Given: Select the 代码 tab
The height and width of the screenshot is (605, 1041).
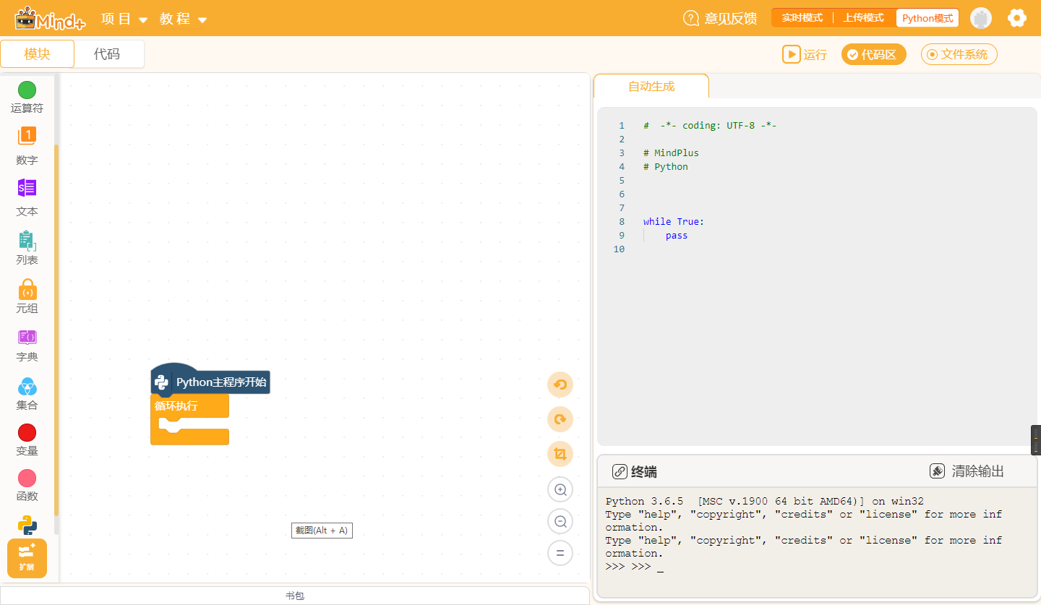Looking at the screenshot, I should 107,54.
